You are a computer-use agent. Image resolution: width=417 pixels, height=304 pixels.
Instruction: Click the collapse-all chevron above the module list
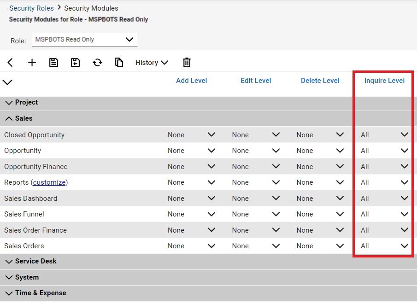pyautogui.click(x=7, y=82)
